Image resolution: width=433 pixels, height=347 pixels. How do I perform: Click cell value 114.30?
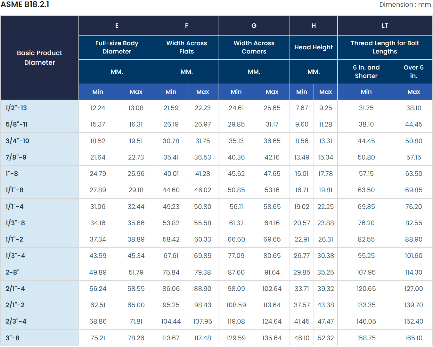click(413, 272)
